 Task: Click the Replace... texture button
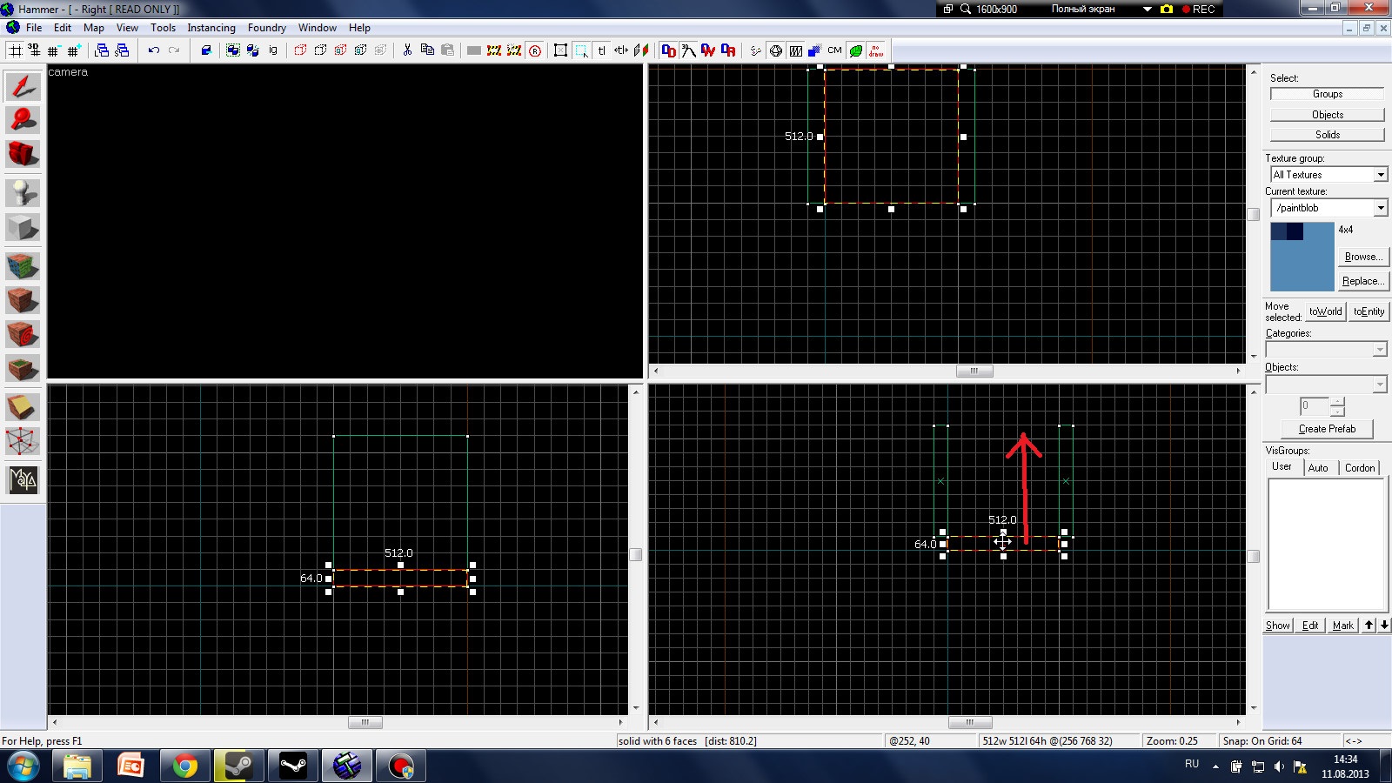(1363, 281)
